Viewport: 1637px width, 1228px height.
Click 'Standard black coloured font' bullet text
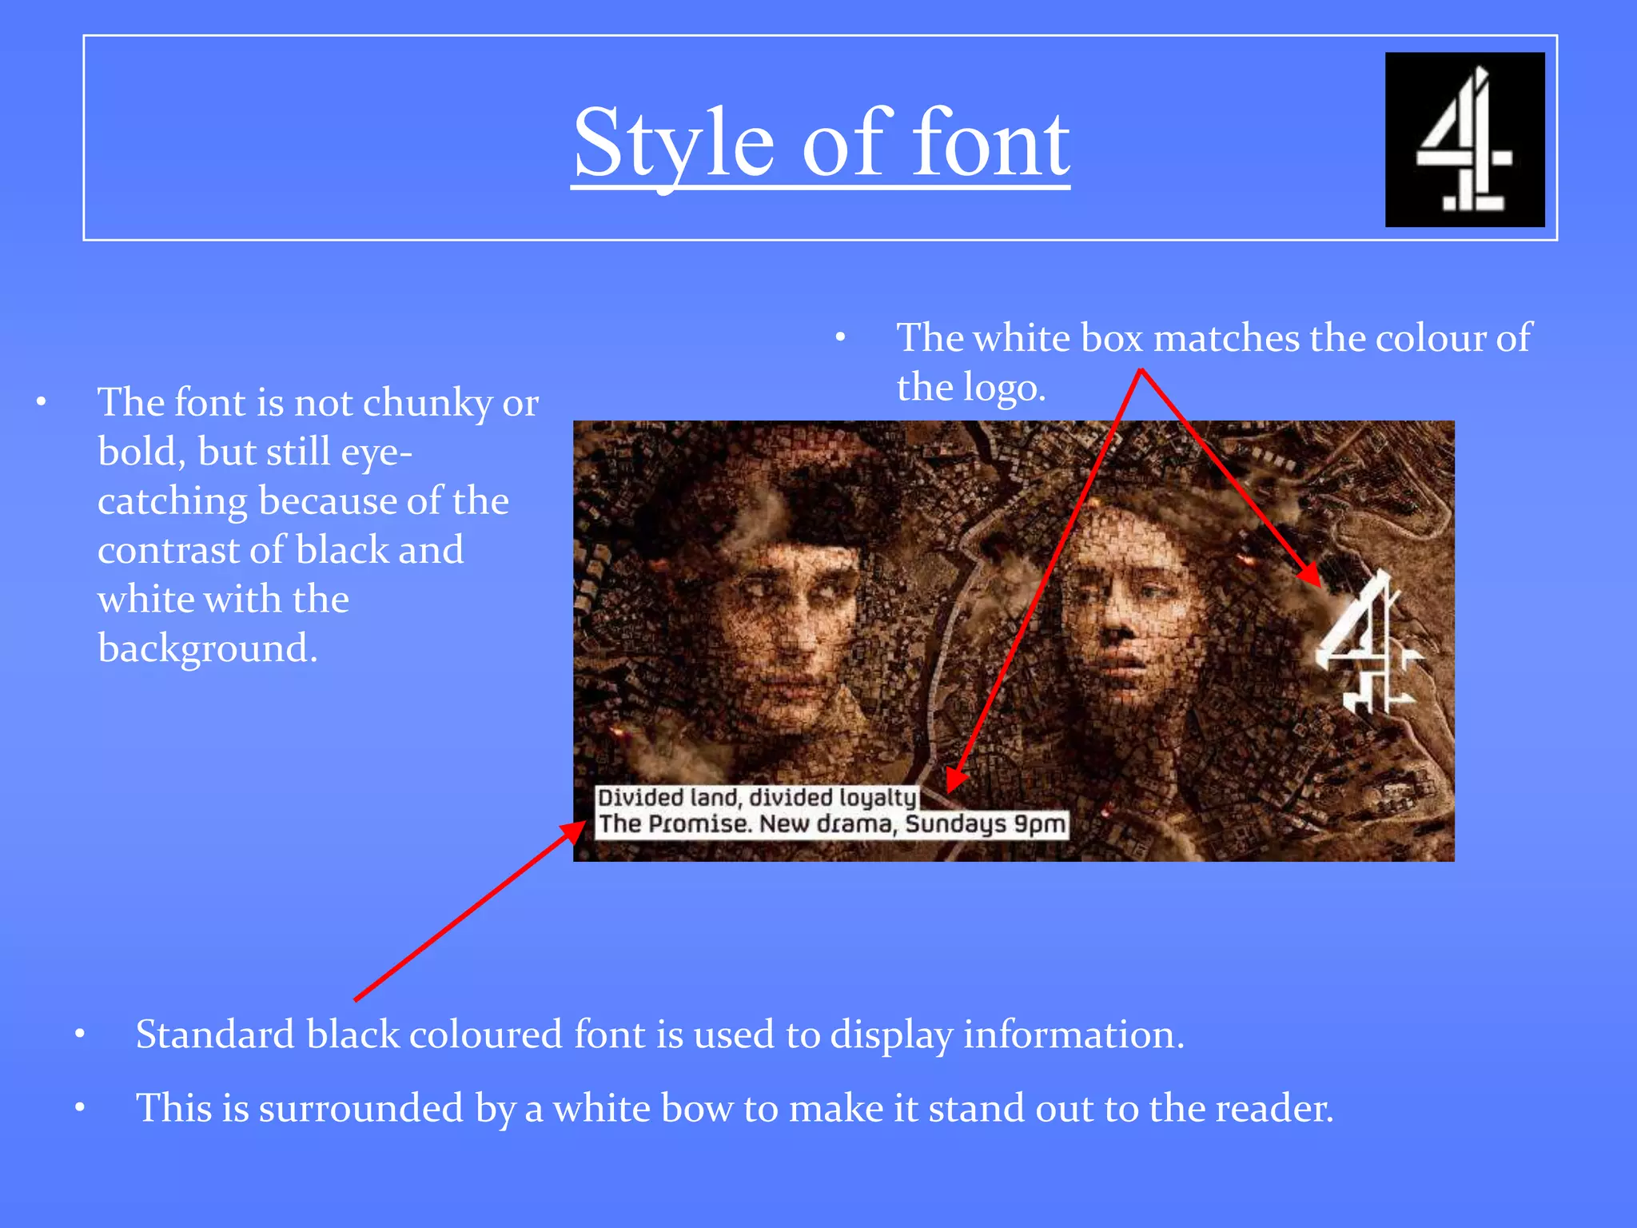pos(659,1035)
